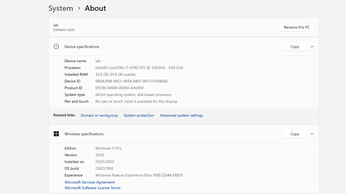Select System type value 64-bit operating system
346x194 pixels.
tap(134, 95)
